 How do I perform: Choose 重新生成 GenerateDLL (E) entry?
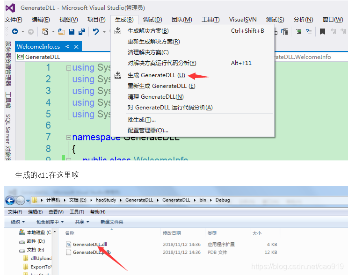[x=192, y=86]
